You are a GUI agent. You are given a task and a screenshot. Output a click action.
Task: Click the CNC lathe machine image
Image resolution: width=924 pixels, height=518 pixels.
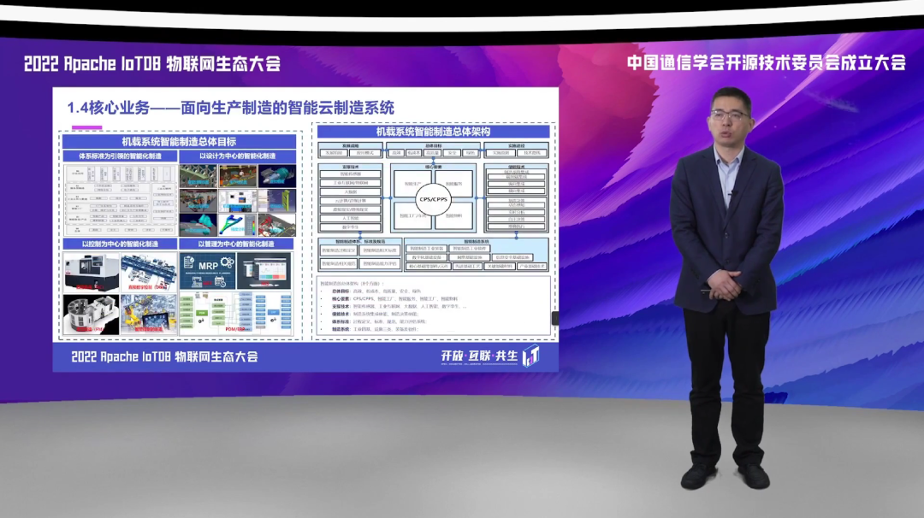pyautogui.click(x=92, y=273)
